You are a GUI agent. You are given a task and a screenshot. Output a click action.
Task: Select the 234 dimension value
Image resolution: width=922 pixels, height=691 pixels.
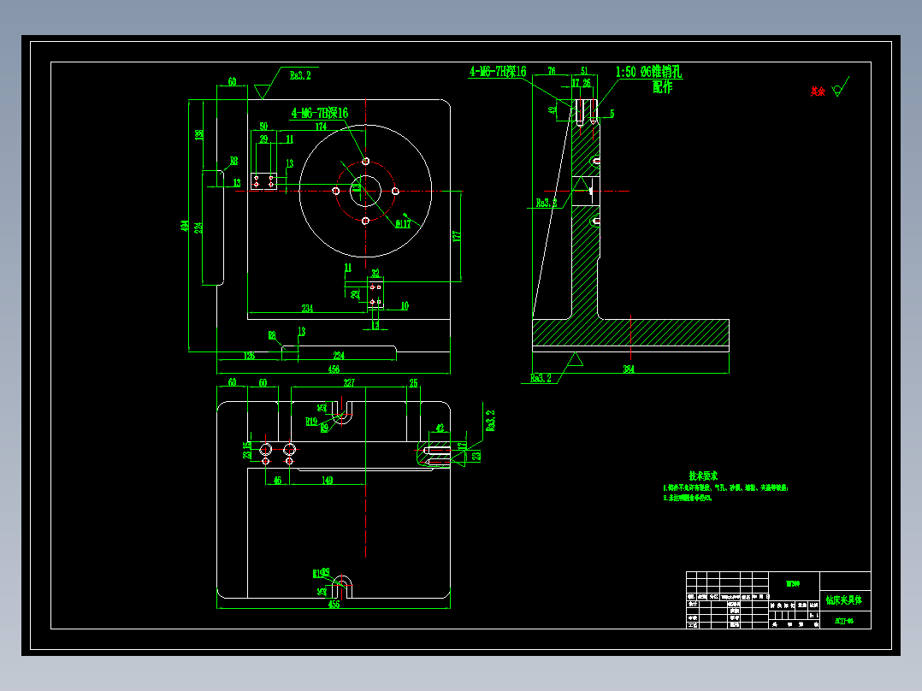[x=307, y=308]
